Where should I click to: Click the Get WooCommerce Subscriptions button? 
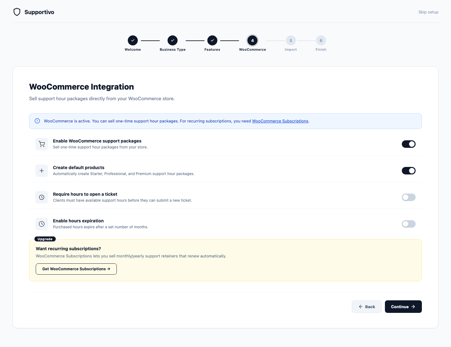pos(76,269)
